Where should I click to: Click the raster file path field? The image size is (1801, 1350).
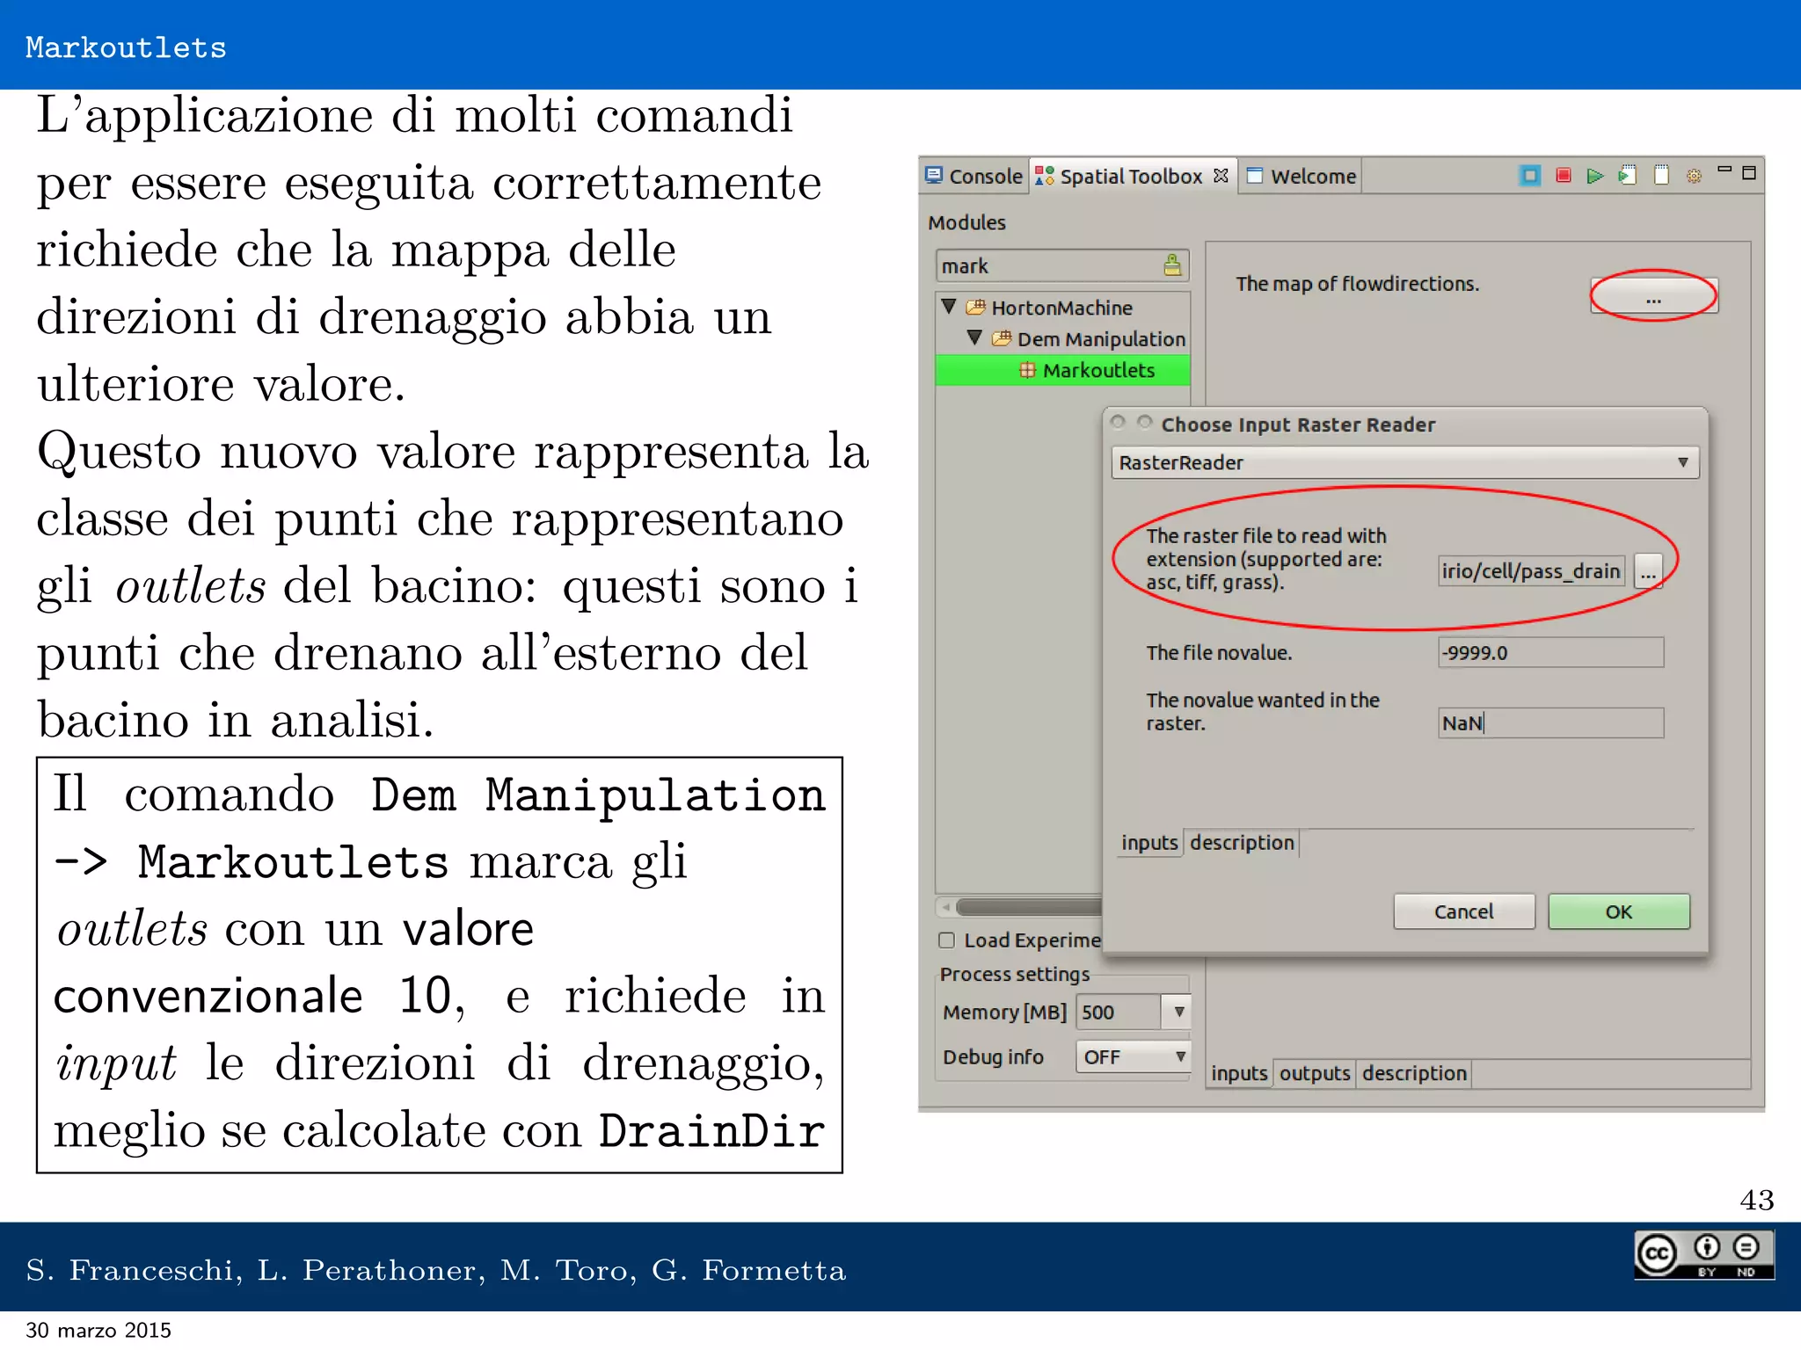point(1531,571)
